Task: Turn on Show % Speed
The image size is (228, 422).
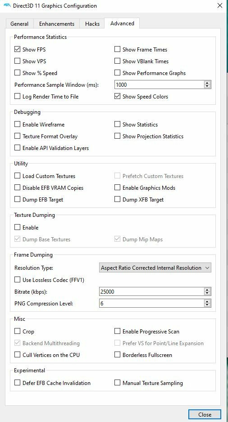Action: pyautogui.click(x=18, y=73)
